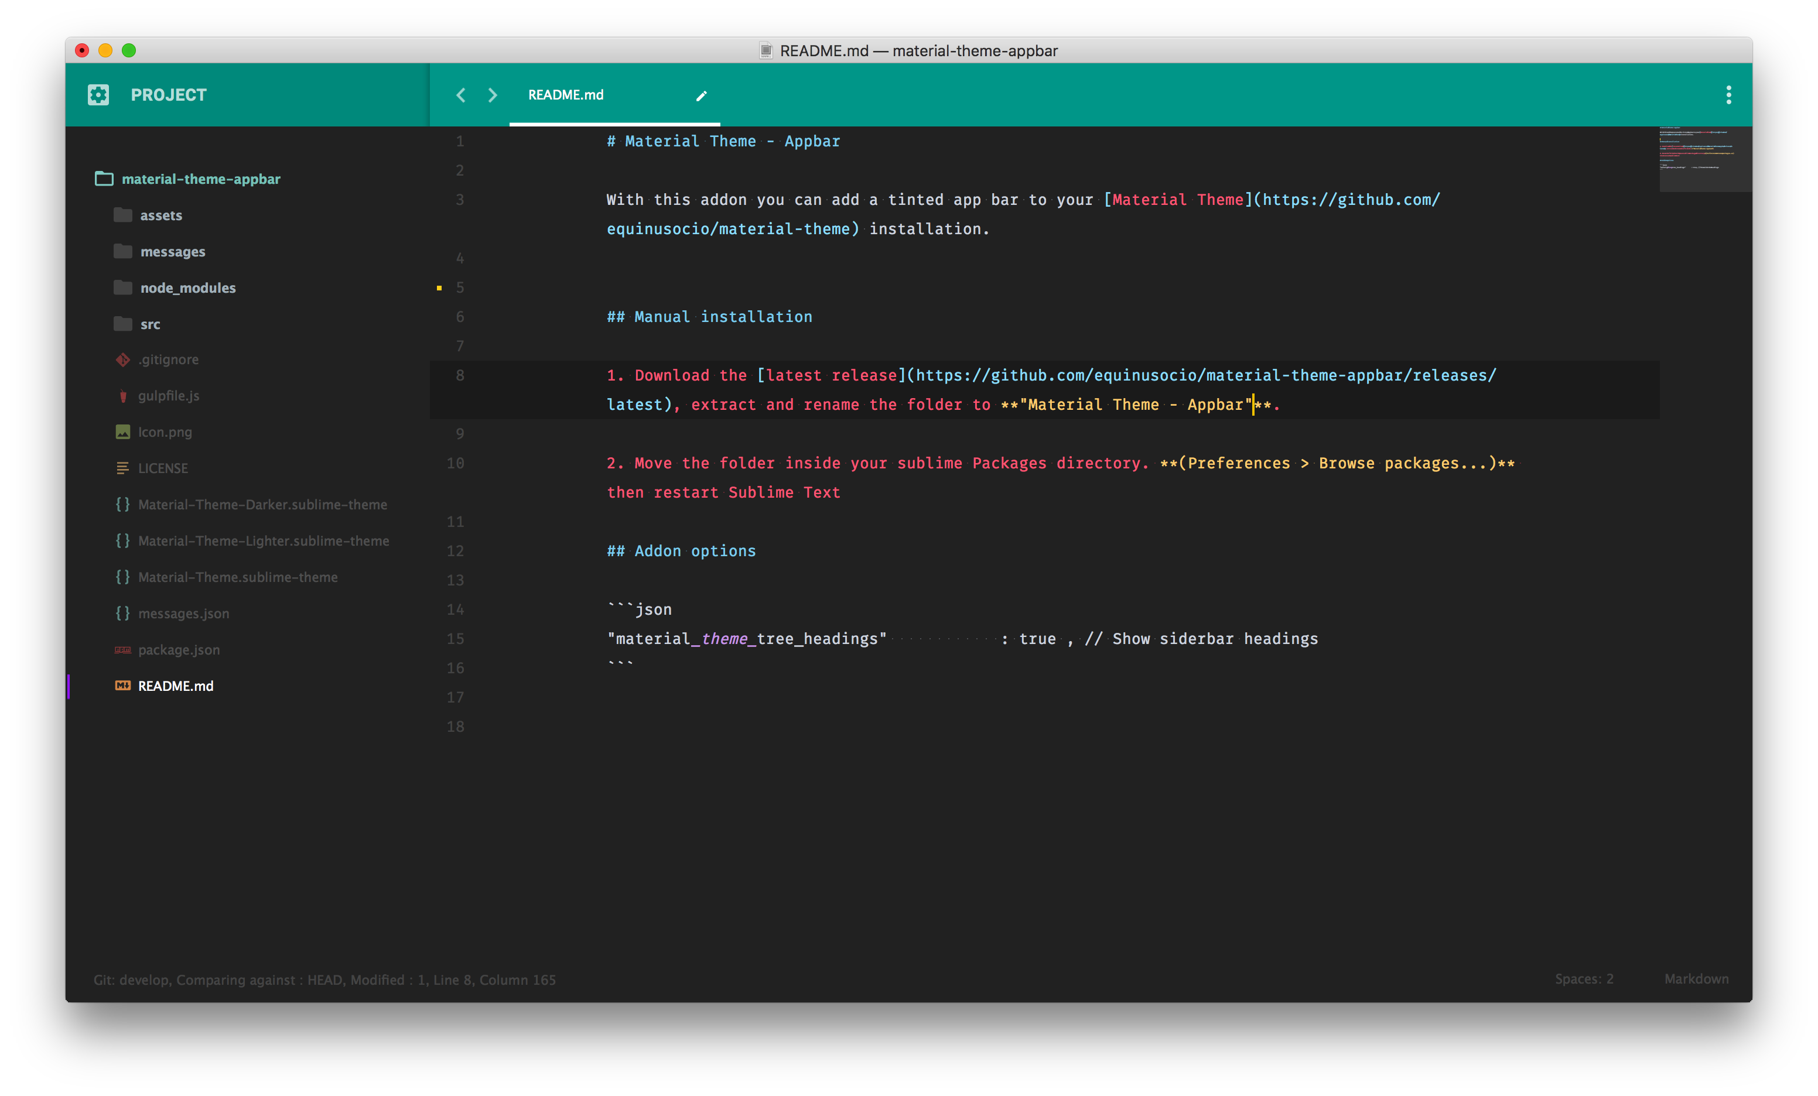Go back with the left tab arrow
Viewport: 1818px width, 1096px height.
[460, 95]
